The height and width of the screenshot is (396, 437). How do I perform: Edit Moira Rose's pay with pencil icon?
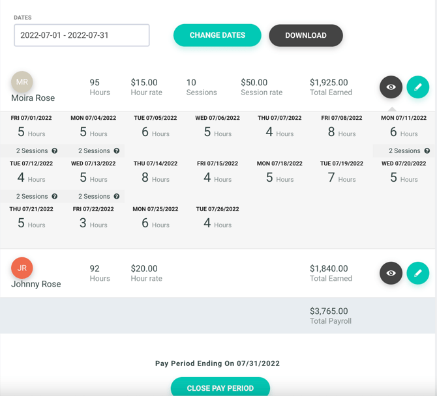click(x=418, y=87)
